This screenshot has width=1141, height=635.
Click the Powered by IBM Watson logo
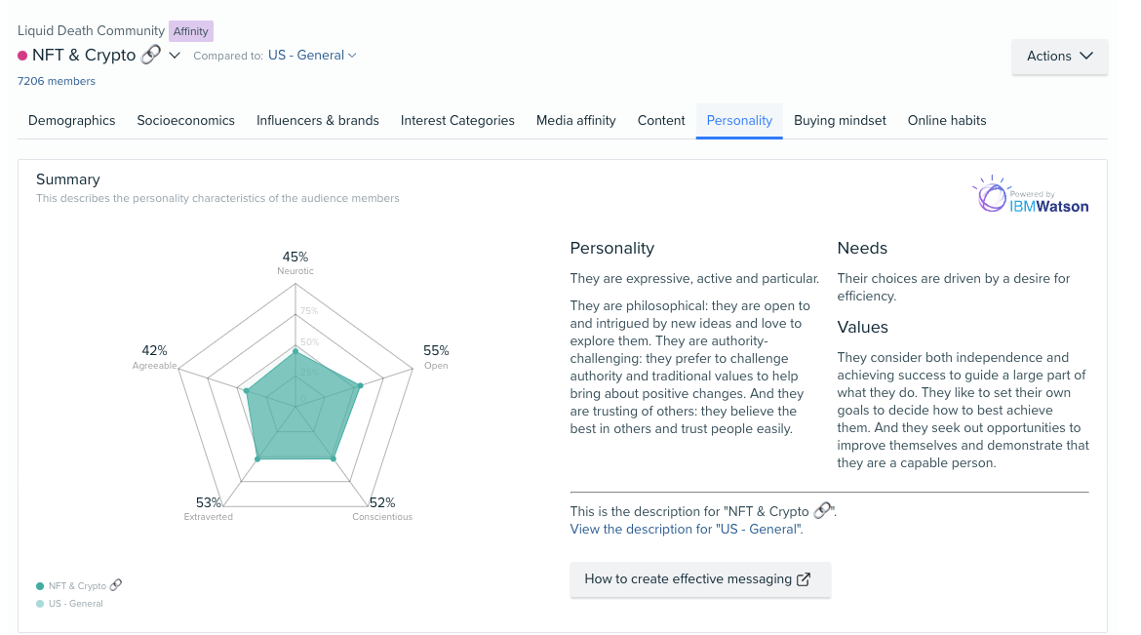1031,193
